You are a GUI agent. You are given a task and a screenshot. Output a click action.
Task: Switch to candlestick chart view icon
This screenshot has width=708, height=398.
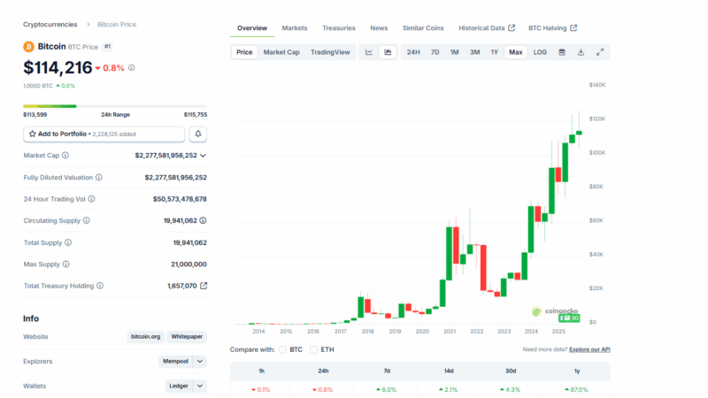(388, 52)
